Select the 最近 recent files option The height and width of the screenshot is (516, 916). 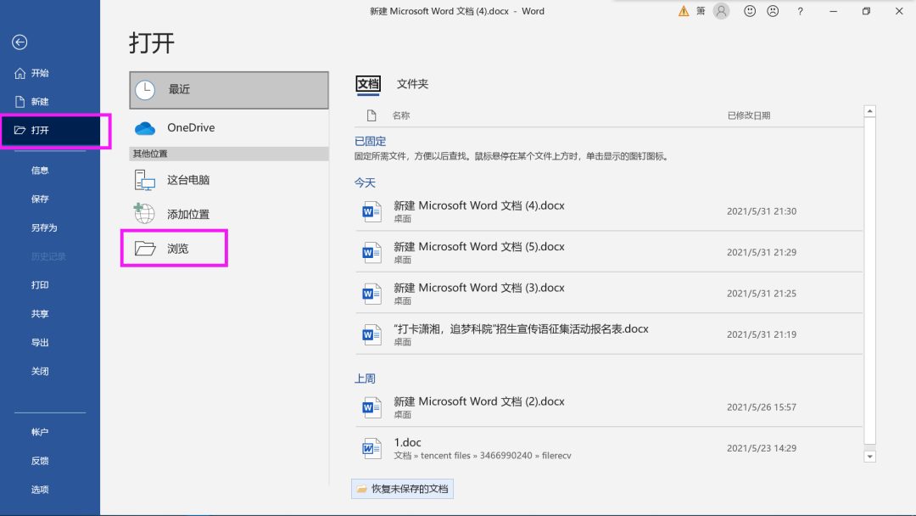228,90
